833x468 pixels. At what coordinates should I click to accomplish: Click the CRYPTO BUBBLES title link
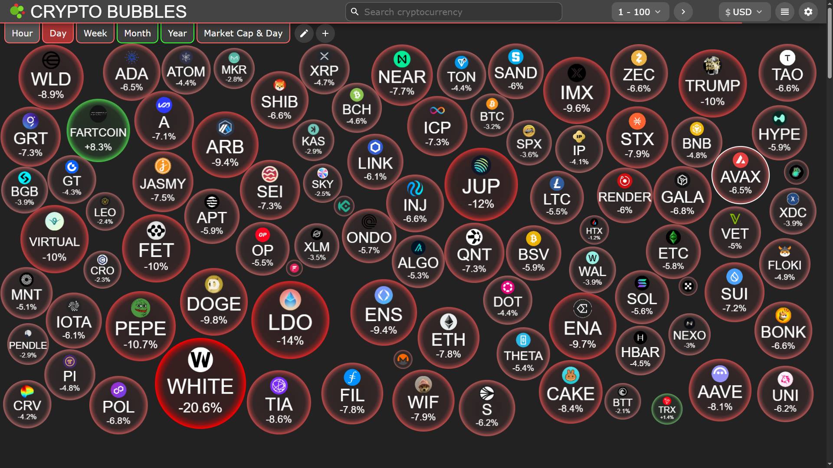108,12
